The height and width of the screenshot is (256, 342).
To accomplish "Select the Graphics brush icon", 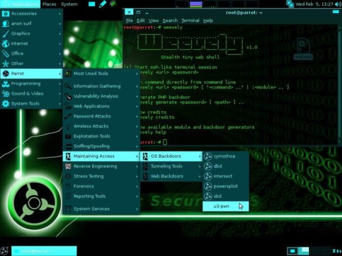I will click(5, 33).
